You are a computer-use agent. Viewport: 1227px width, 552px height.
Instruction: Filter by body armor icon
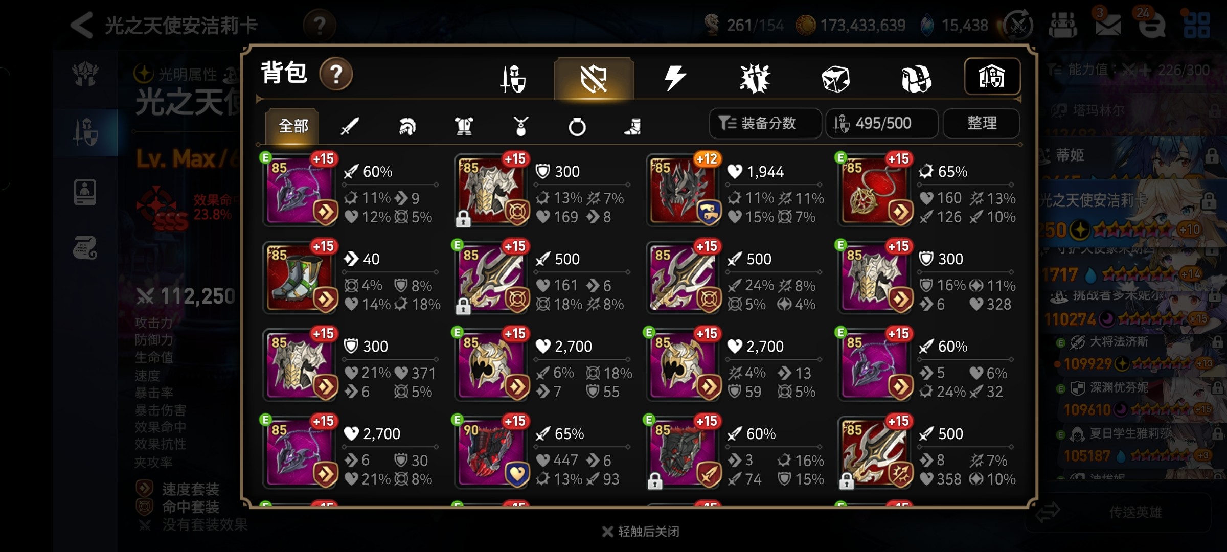(x=464, y=126)
